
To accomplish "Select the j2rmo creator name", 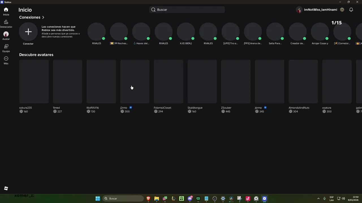I will pyautogui.click(x=124, y=108).
